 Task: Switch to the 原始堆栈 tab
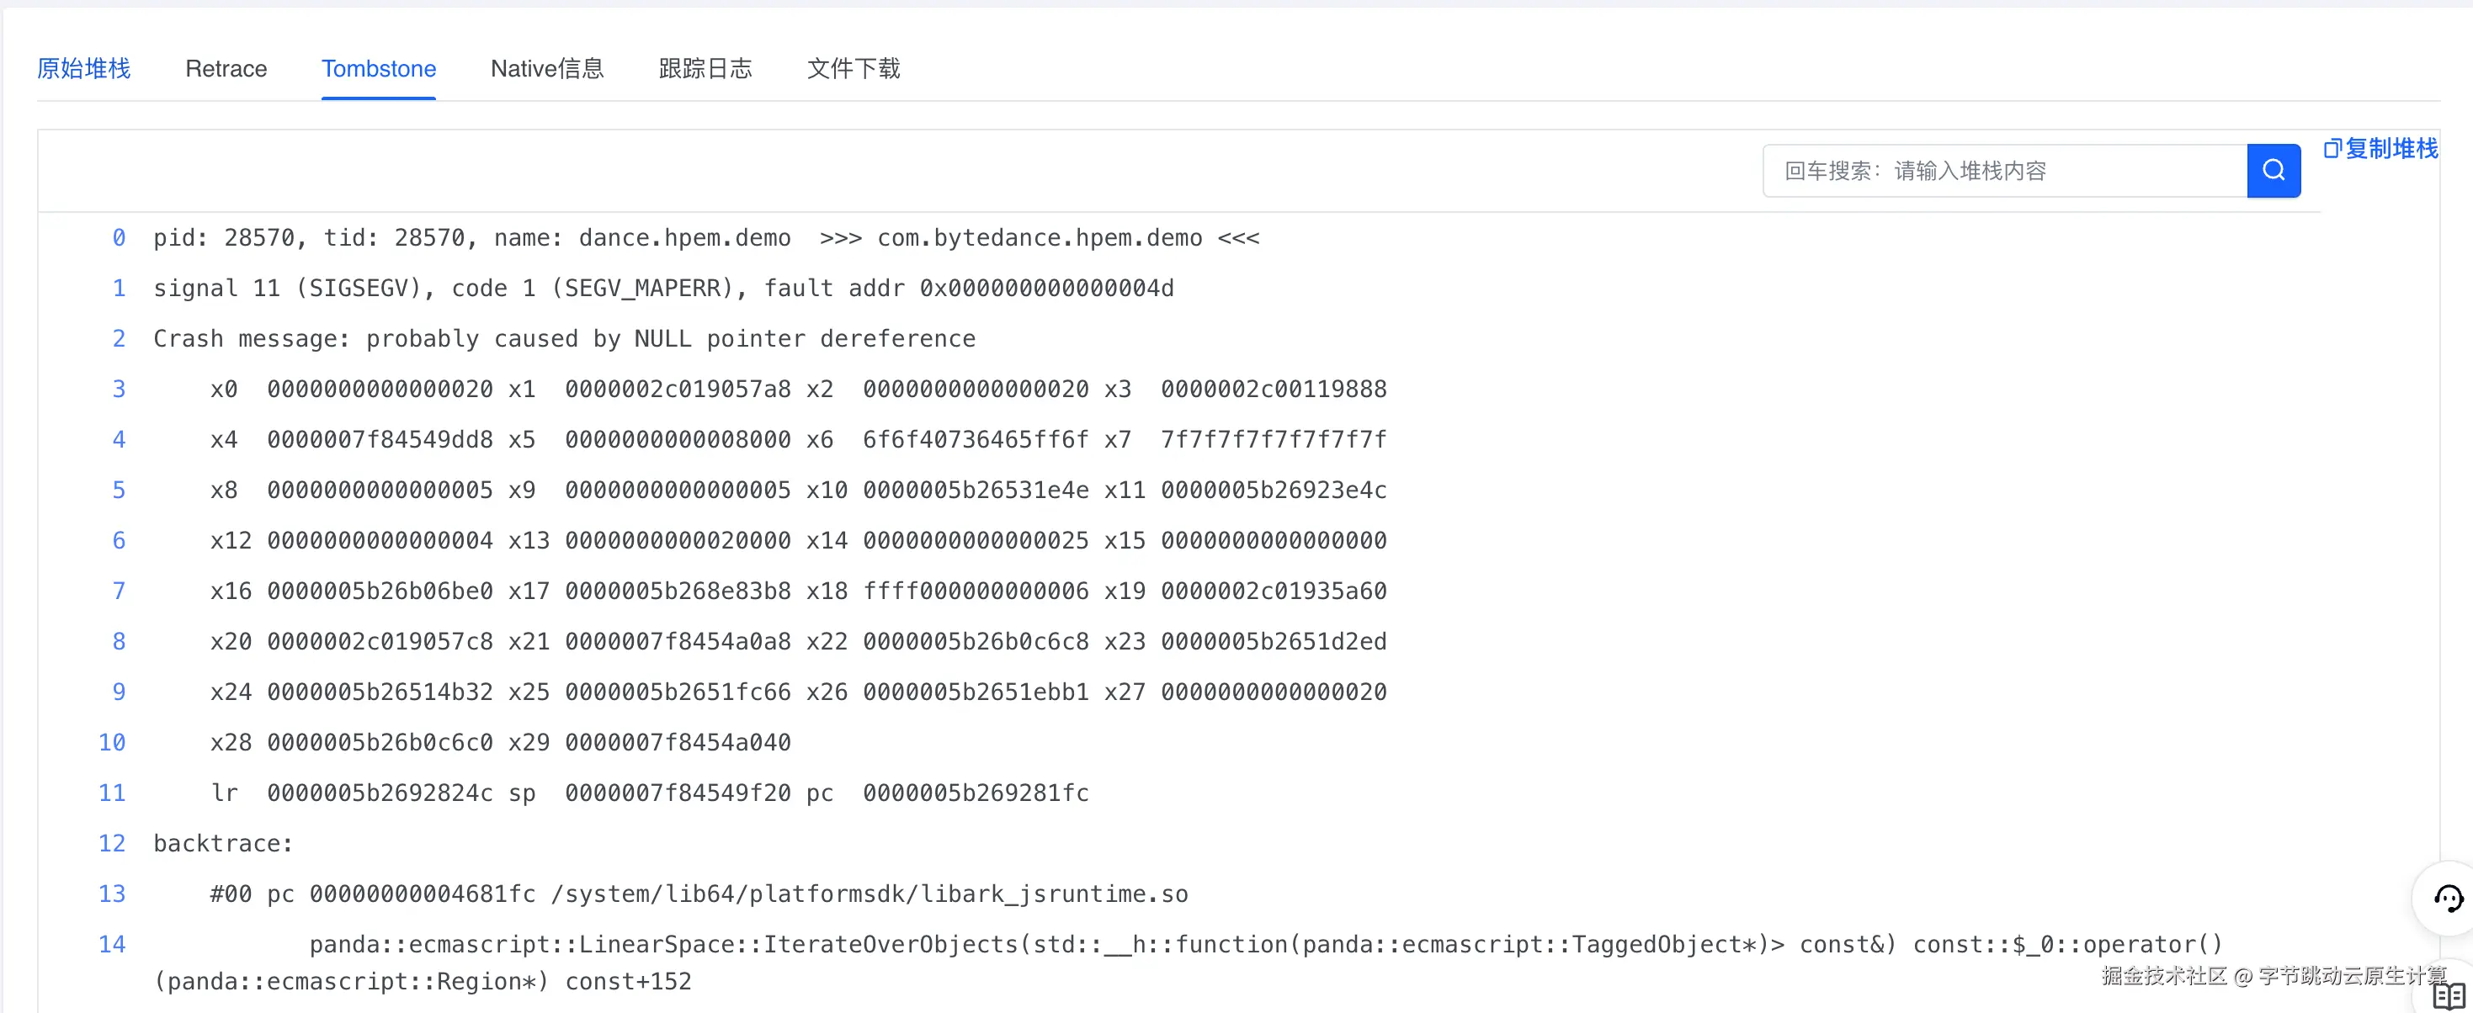click(x=83, y=69)
